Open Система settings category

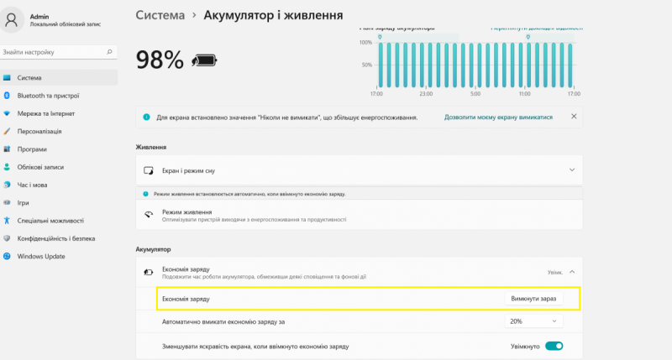click(x=59, y=77)
